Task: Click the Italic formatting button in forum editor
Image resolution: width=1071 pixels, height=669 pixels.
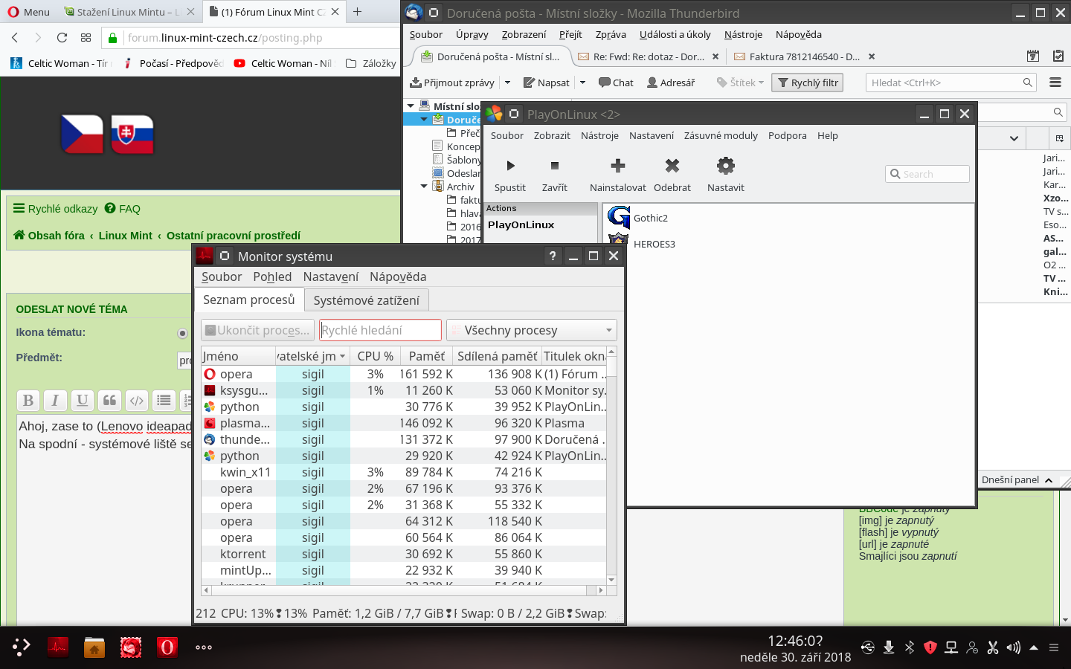Action: (x=55, y=401)
